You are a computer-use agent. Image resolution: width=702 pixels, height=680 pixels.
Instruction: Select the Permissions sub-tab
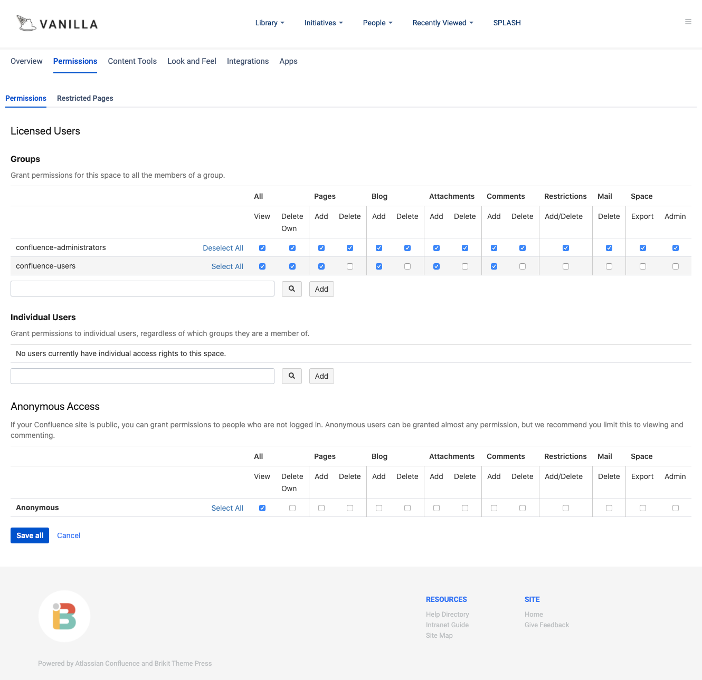coord(26,98)
